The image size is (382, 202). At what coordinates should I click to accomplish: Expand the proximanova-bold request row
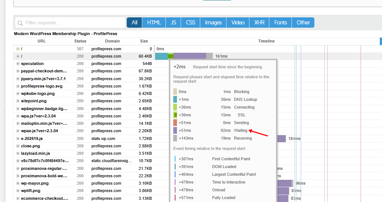click(x=18, y=176)
